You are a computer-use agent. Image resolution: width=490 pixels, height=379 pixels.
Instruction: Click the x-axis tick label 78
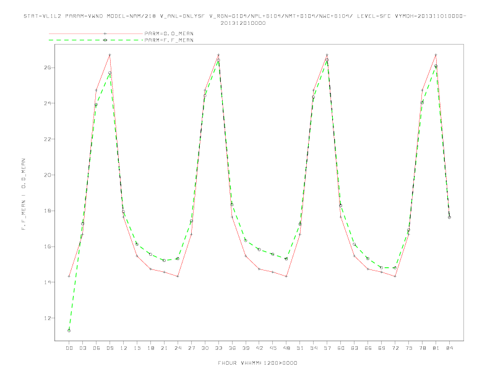click(x=423, y=348)
